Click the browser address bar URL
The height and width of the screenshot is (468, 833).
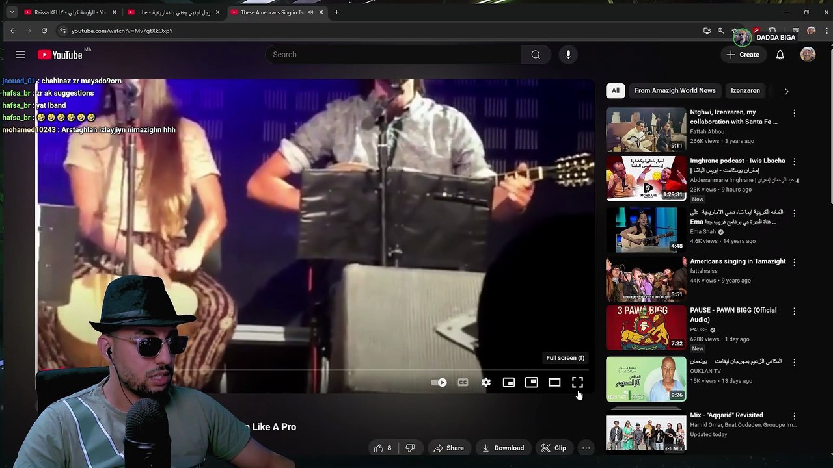[x=122, y=31]
